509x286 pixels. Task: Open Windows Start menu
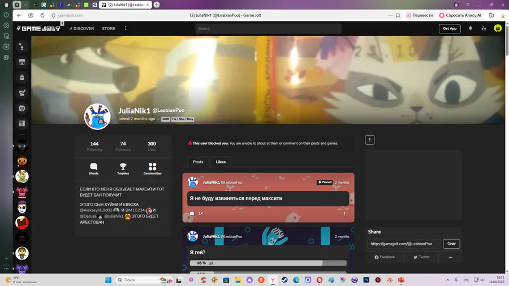[x=109, y=280]
